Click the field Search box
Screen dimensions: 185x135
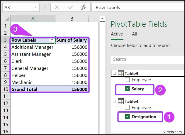(x=147, y=59)
